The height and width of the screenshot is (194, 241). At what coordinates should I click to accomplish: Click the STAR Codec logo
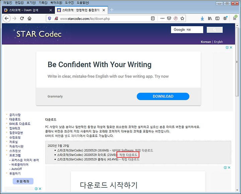[39, 34]
